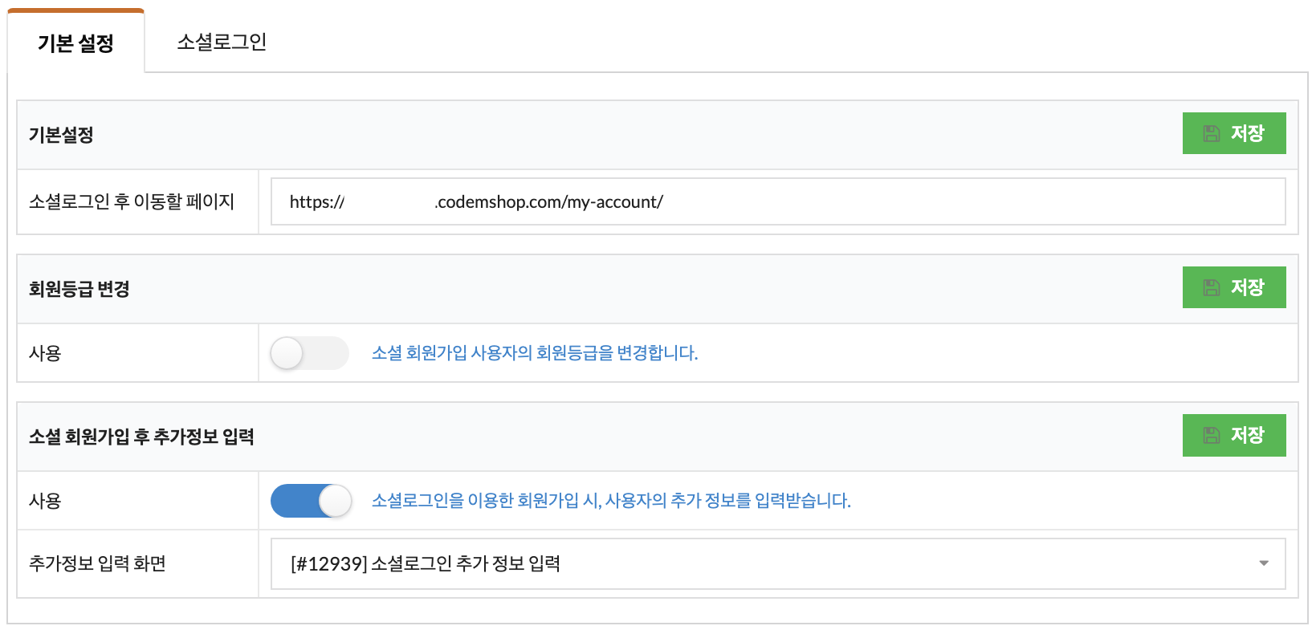Open the 추가정보 입력 화면 dropdown
Image resolution: width=1312 pixels, height=634 pixels.
778,563
